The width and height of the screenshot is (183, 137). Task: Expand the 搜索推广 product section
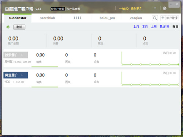point(16,55)
